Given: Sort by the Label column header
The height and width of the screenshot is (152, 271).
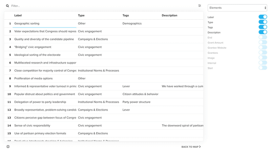Looking at the screenshot, I should pos(18,16).
